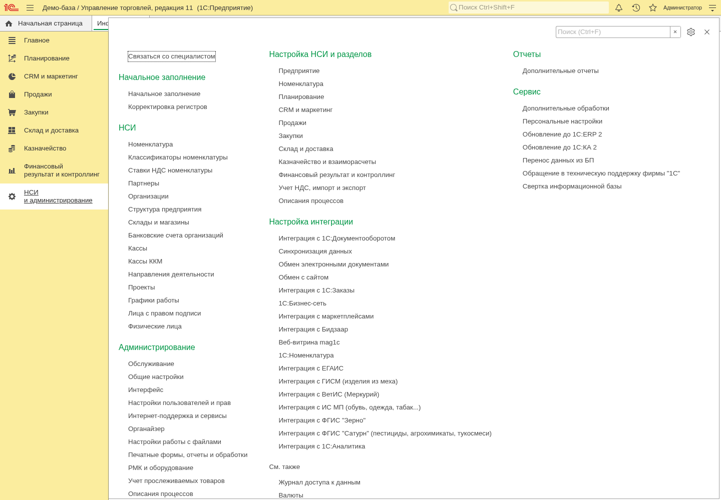Open the history clock icon
The image size is (721, 500).
pyautogui.click(x=636, y=7)
